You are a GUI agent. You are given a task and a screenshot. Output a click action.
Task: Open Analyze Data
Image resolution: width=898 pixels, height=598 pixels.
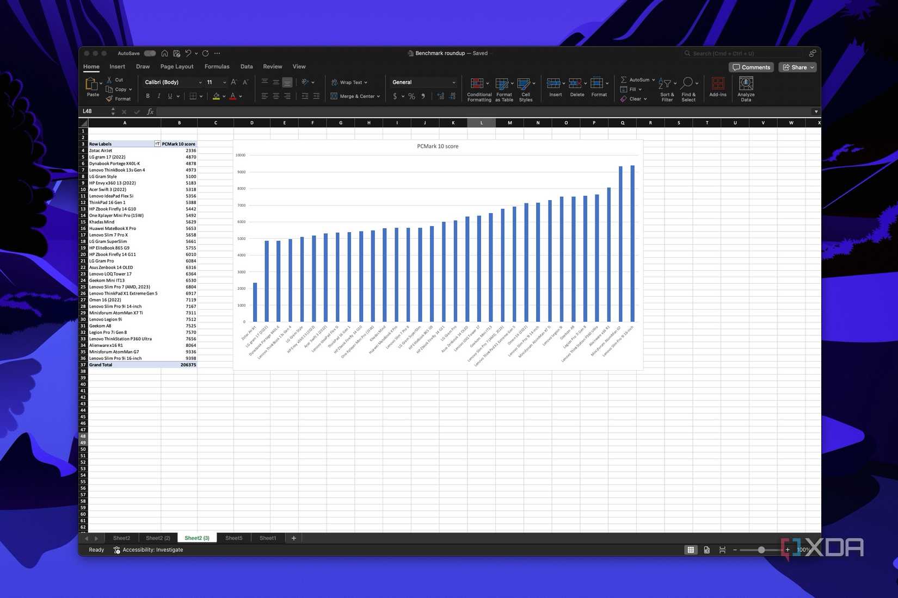click(746, 89)
